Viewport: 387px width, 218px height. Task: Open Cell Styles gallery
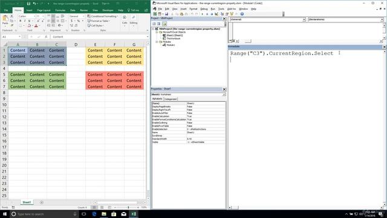tap(96, 25)
